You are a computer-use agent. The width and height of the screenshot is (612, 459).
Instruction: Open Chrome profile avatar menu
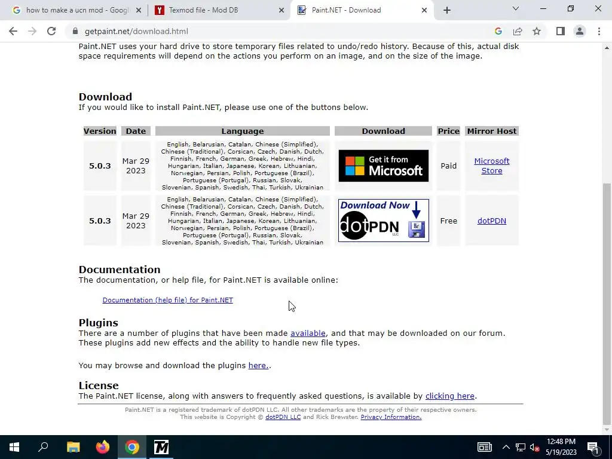(580, 31)
